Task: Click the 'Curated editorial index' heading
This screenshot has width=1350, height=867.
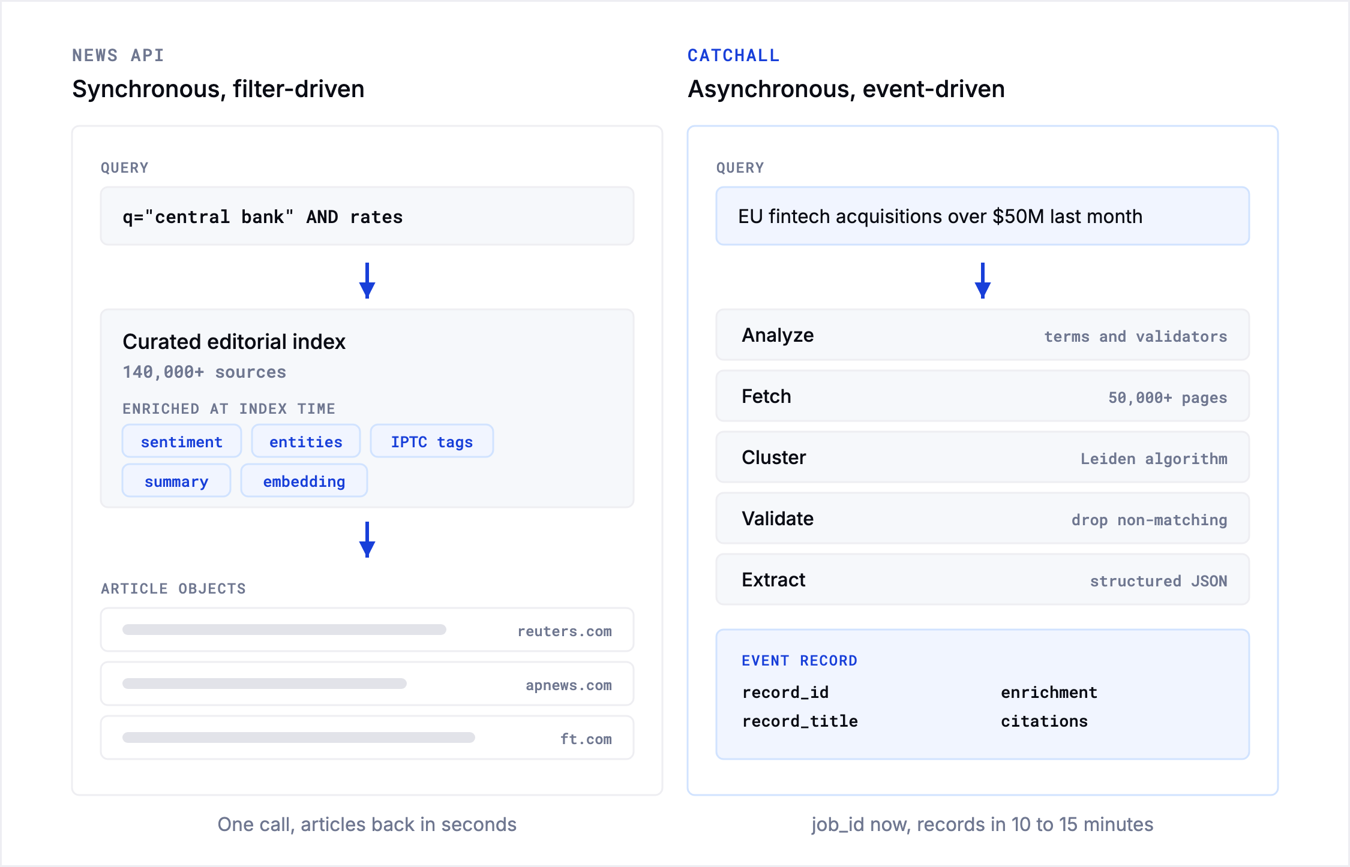Action: click(234, 342)
